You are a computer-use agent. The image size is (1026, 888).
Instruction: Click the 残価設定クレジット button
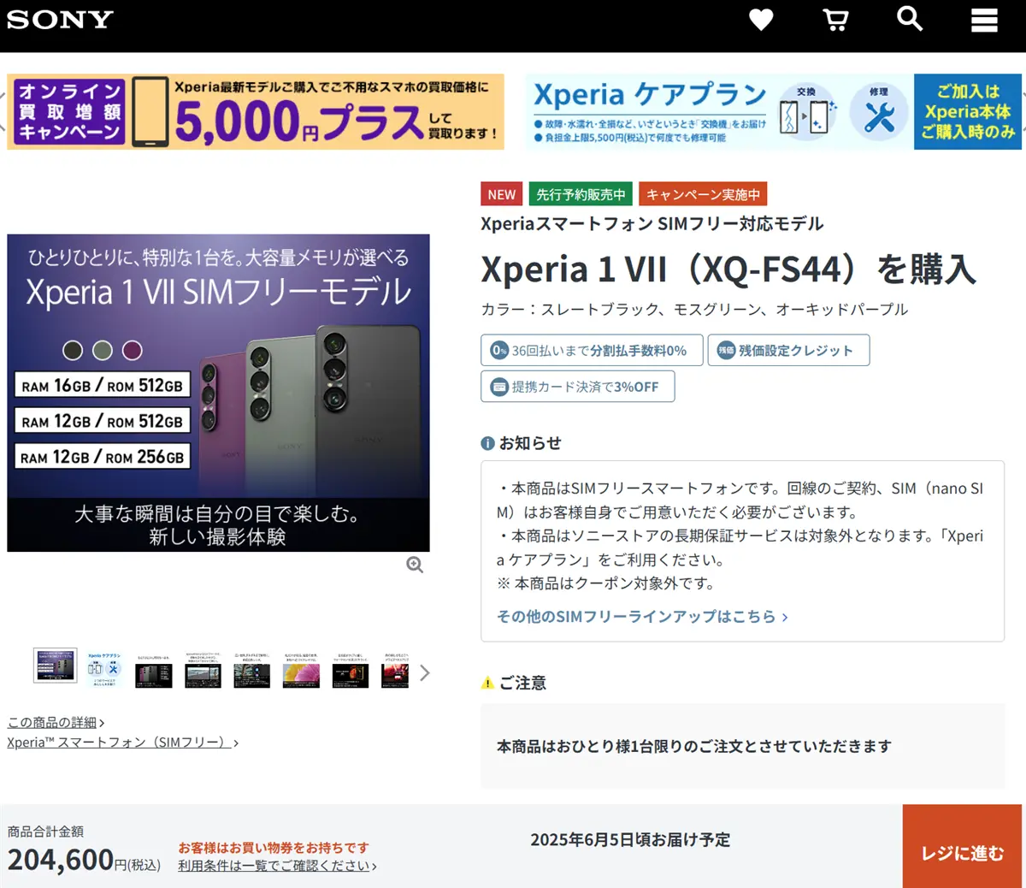(x=788, y=350)
